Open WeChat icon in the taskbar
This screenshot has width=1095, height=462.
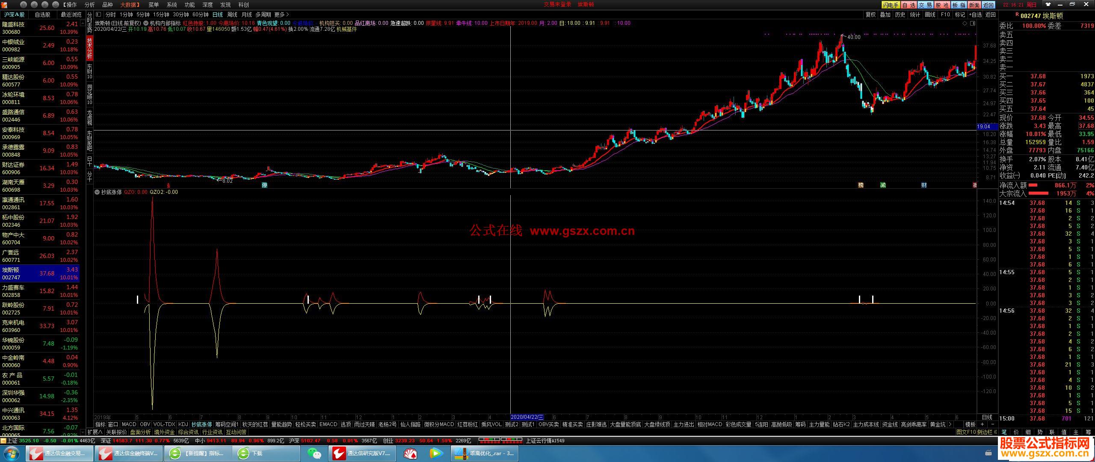pos(314,453)
